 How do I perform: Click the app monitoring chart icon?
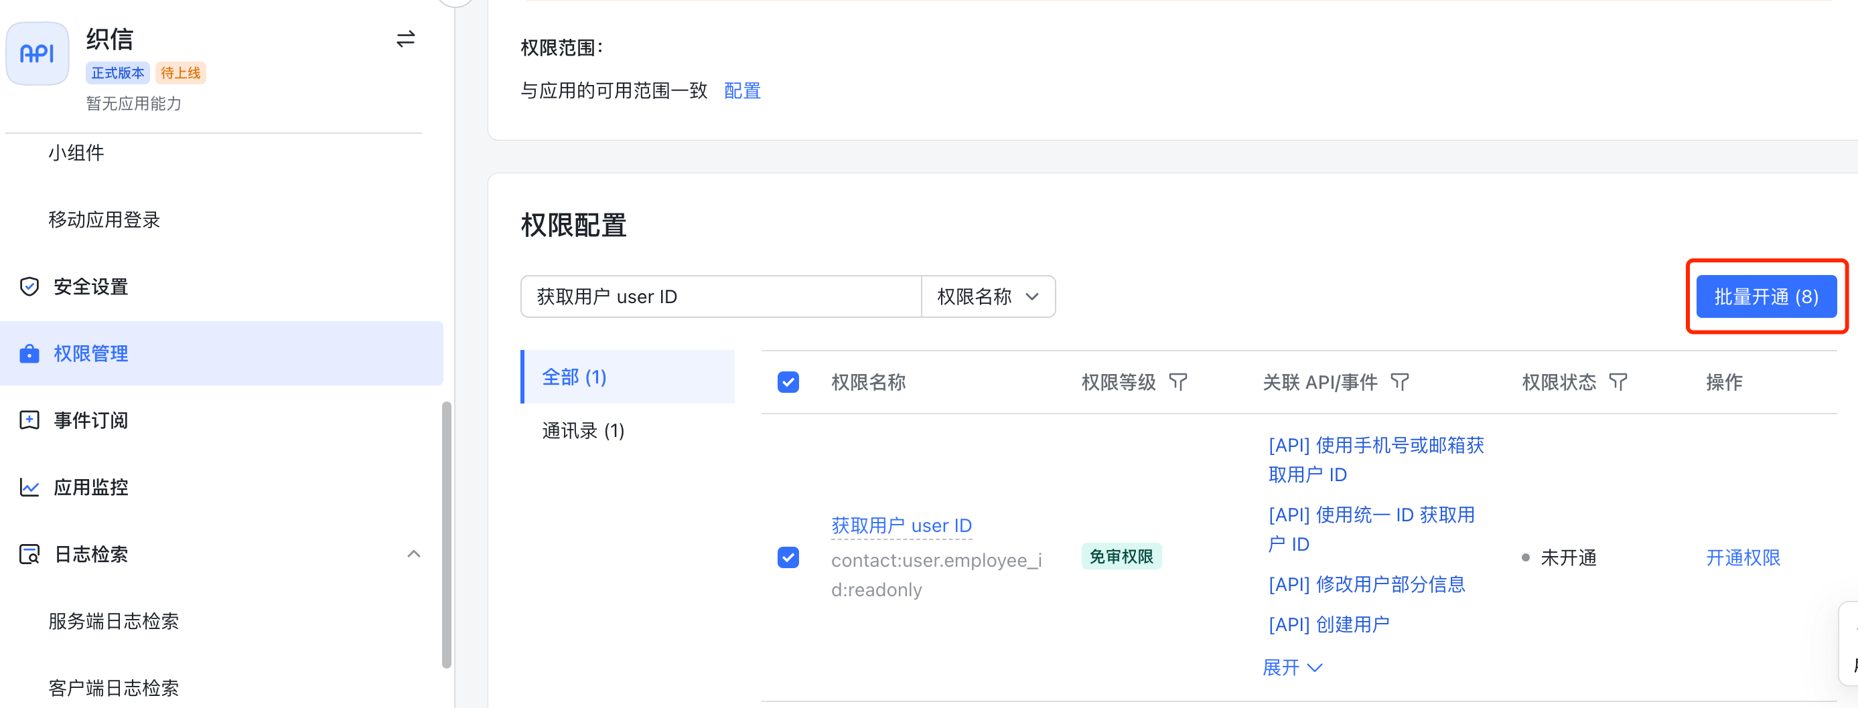(x=29, y=487)
